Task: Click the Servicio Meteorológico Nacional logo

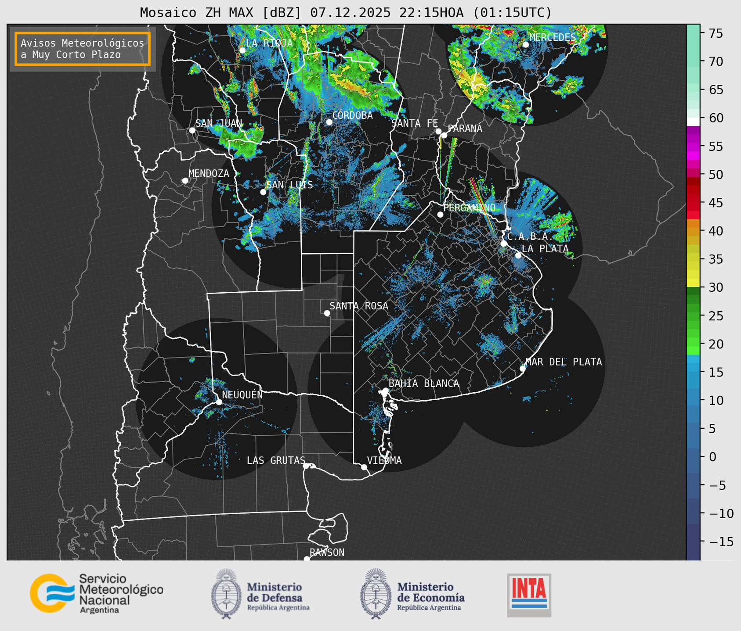Action: pos(96,593)
